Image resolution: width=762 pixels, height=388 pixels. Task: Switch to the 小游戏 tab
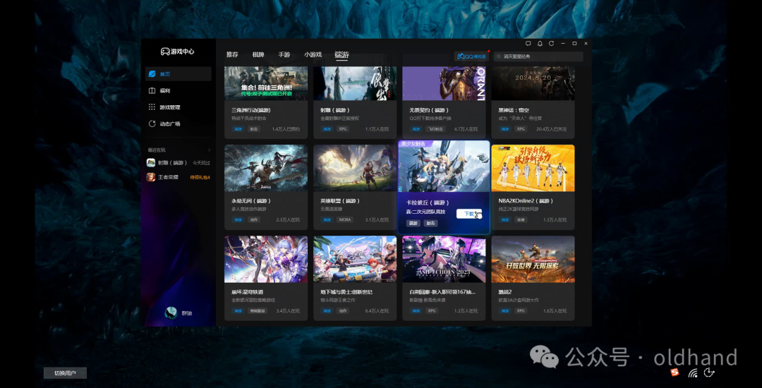click(x=313, y=54)
